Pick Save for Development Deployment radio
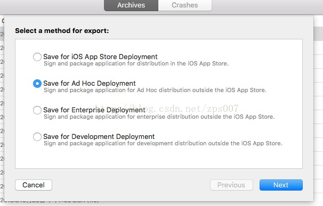This screenshot has width=323, height=206. click(x=37, y=137)
